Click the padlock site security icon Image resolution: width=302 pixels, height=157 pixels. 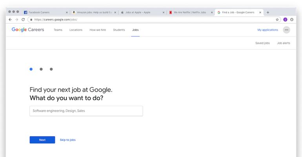point(31,19)
